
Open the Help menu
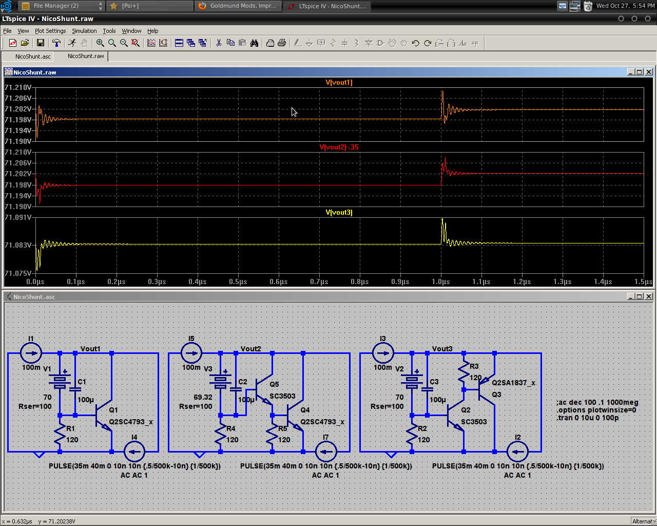pos(153,31)
